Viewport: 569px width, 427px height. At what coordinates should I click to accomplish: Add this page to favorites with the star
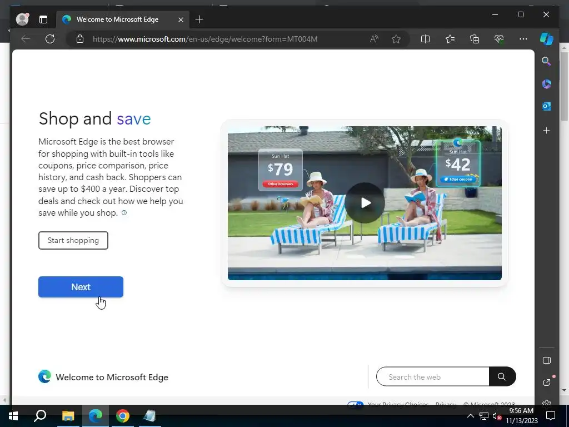(x=396, y=39)
